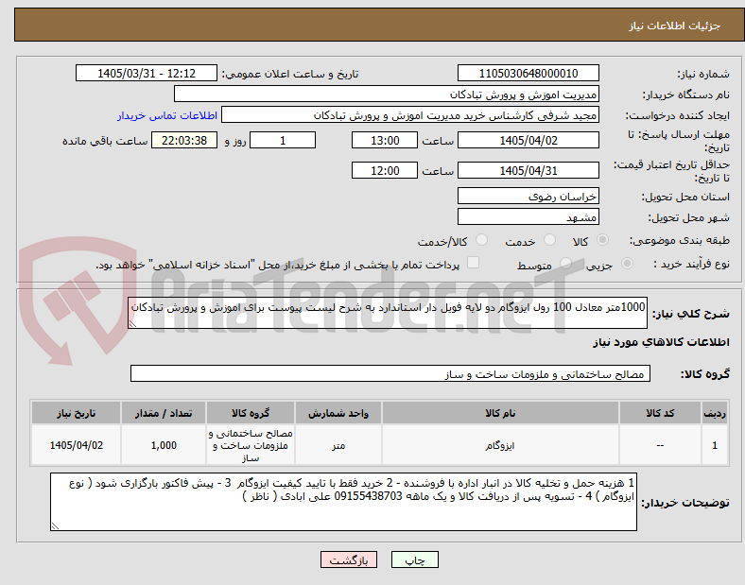
Task: Click the استان محل تحویل label
Action: pyautogui.click(x=685, y=197)
